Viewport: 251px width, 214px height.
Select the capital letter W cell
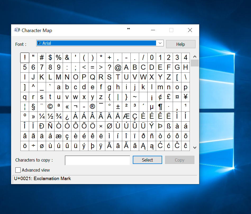click(143, 77)
